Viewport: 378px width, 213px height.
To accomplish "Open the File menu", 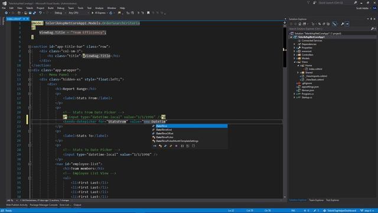I will pyautogui.click(x=4, y=8).
